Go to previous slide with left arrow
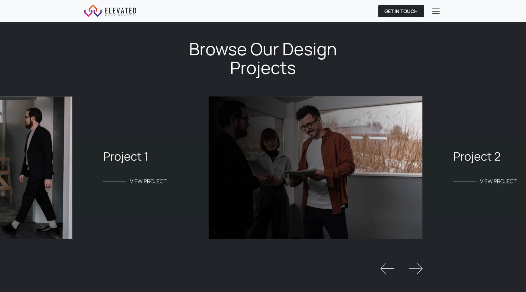This screenshot has width=526, height=292. click(387, 269)
